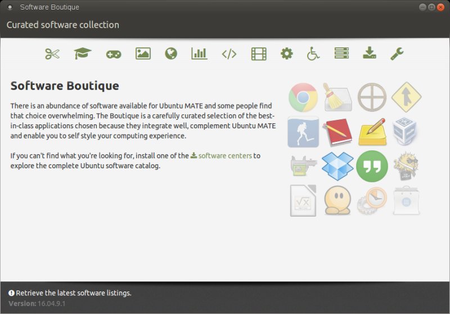Open the Graphics picture category icon
The height and width of the screenshot is (314, 450).
tap(143, 54)
